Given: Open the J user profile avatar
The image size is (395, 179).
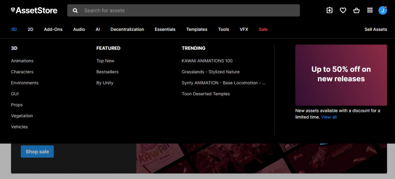Looking at the screenshot, I should (383, 10).
